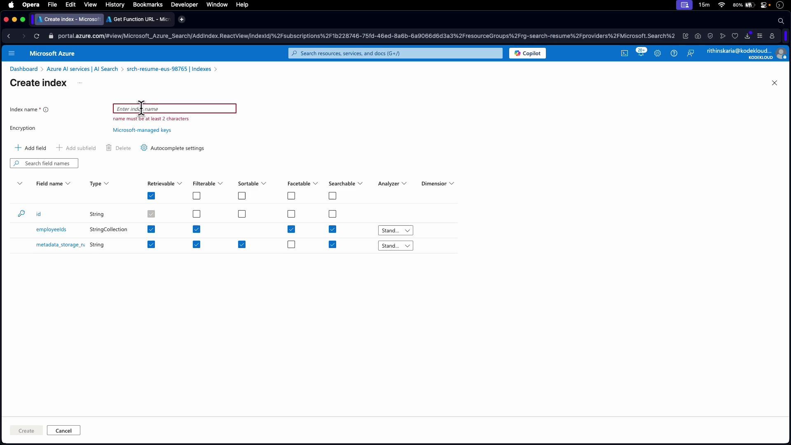Viewport: 791px width, 445px height.
Task: Click the account avatar in the header
Action: [781, 53]
